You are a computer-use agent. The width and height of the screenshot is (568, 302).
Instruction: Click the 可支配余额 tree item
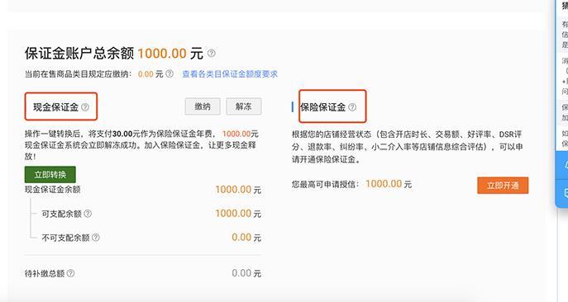pyautogui.click(x=61, y=214)
